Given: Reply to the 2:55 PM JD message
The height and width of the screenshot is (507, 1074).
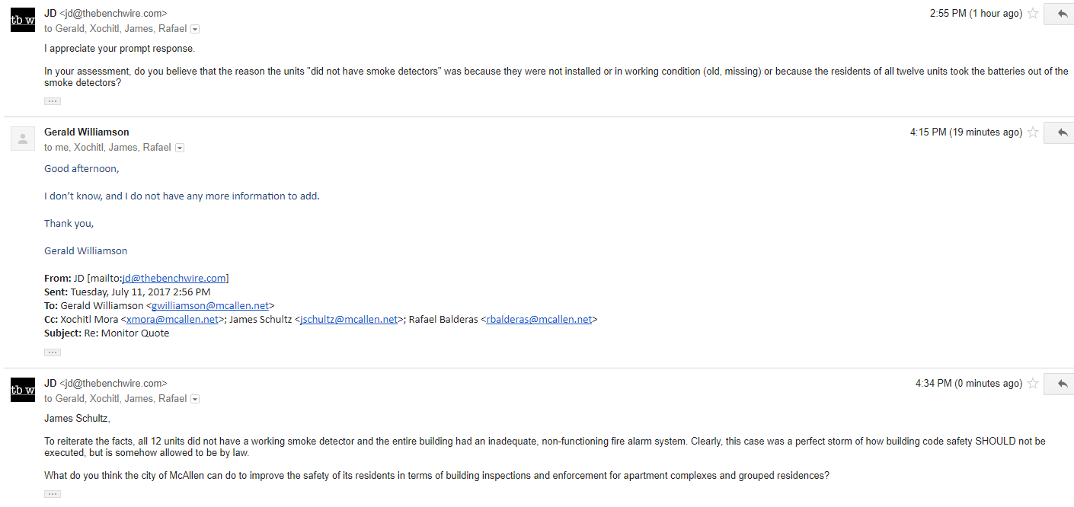Looking at the screenshot, I should click(1060, 14).
